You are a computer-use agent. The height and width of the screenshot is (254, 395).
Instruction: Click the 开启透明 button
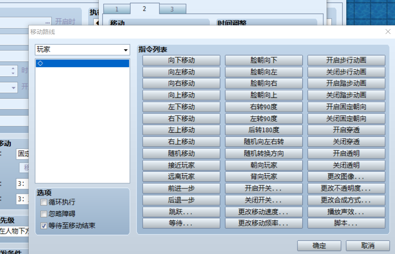coord(346,154)
